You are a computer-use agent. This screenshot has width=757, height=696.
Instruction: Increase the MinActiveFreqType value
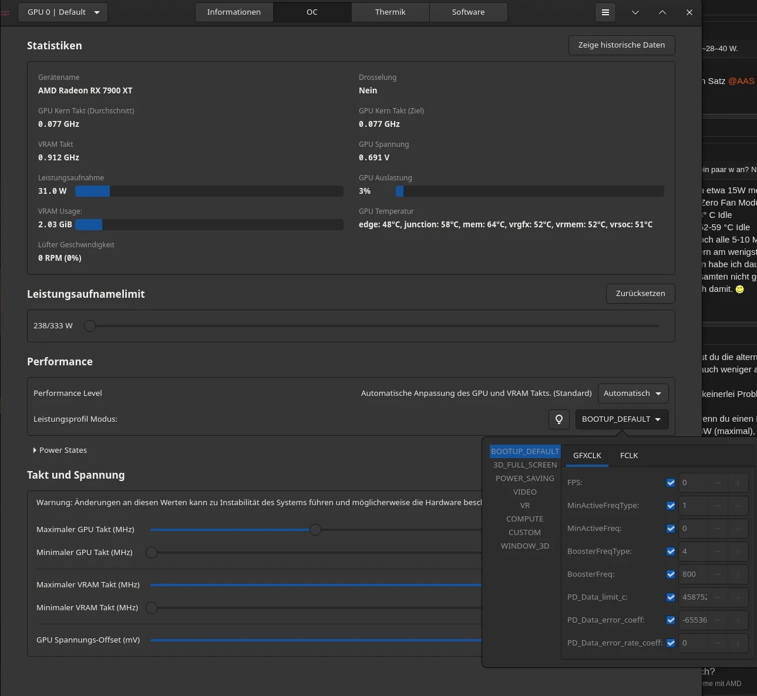pos(738,506)
